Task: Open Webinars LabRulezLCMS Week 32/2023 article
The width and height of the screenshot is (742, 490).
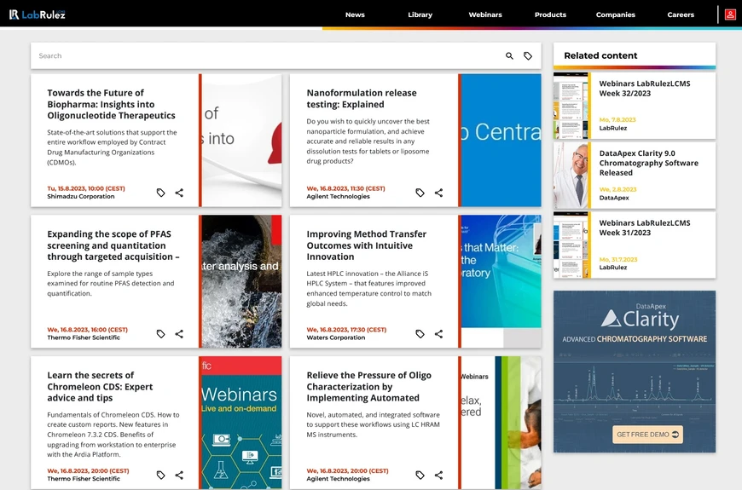Action: tap(645, 89)
